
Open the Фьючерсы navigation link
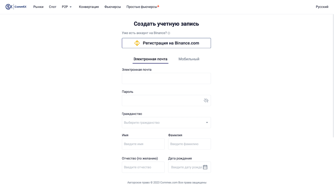[x=113, y=7]
